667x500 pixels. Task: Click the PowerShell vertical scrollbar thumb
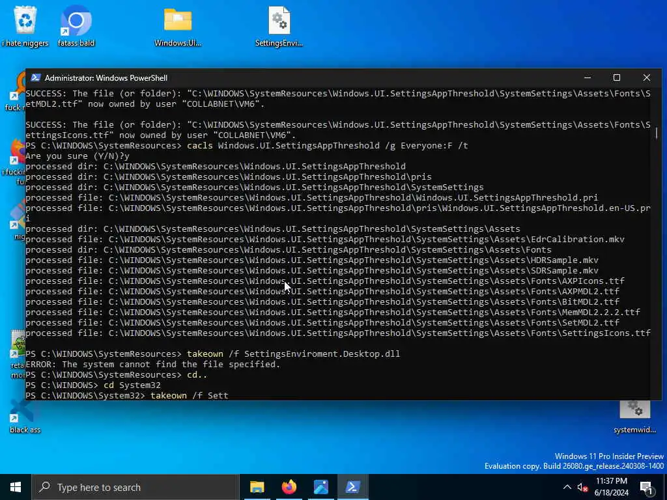656,133
